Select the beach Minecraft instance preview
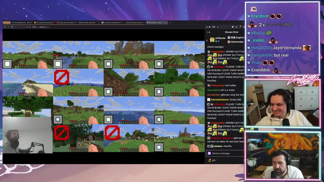The width and height of the screenshot is (324, 182). (28, 82)
